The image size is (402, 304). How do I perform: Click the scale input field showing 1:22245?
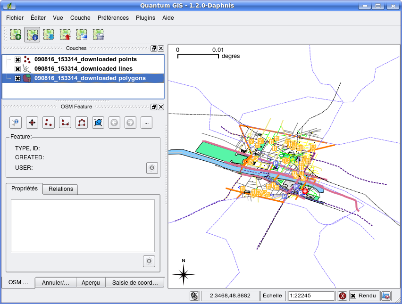point(311,296)
